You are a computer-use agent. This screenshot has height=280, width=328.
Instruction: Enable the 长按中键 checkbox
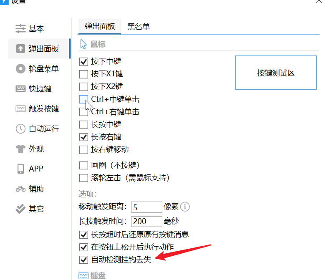84,124
